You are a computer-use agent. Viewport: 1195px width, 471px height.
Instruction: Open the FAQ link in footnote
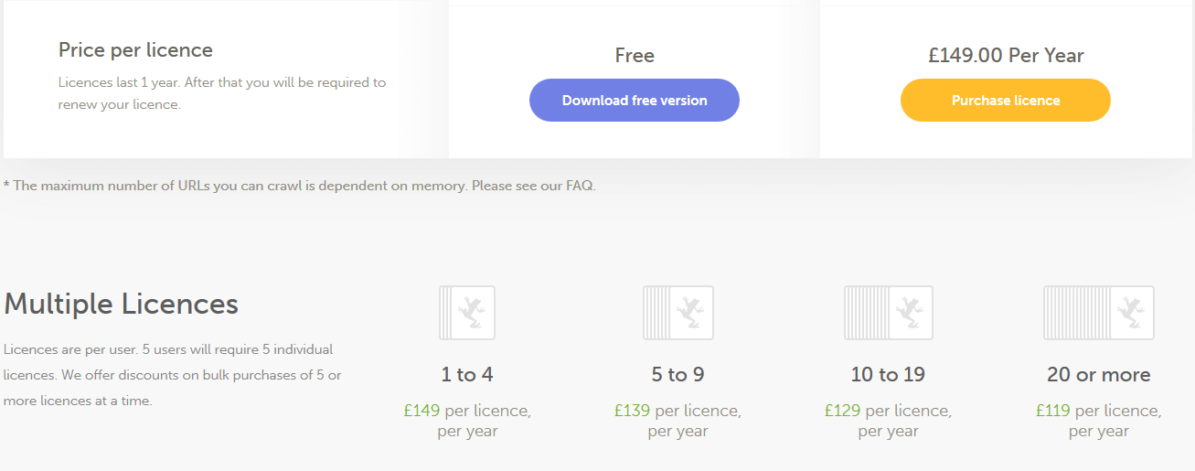(579, 186)
